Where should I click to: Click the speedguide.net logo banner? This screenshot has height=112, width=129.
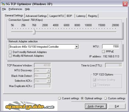30,106
